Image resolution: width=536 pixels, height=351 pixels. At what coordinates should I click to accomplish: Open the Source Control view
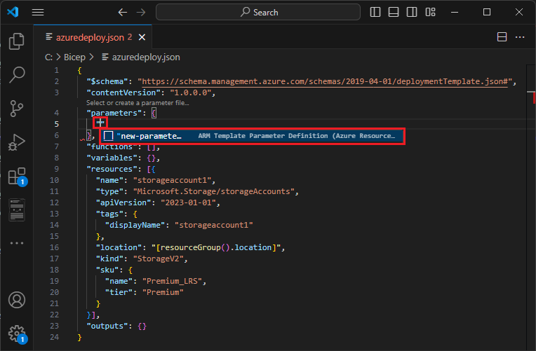tap(16, 109)
